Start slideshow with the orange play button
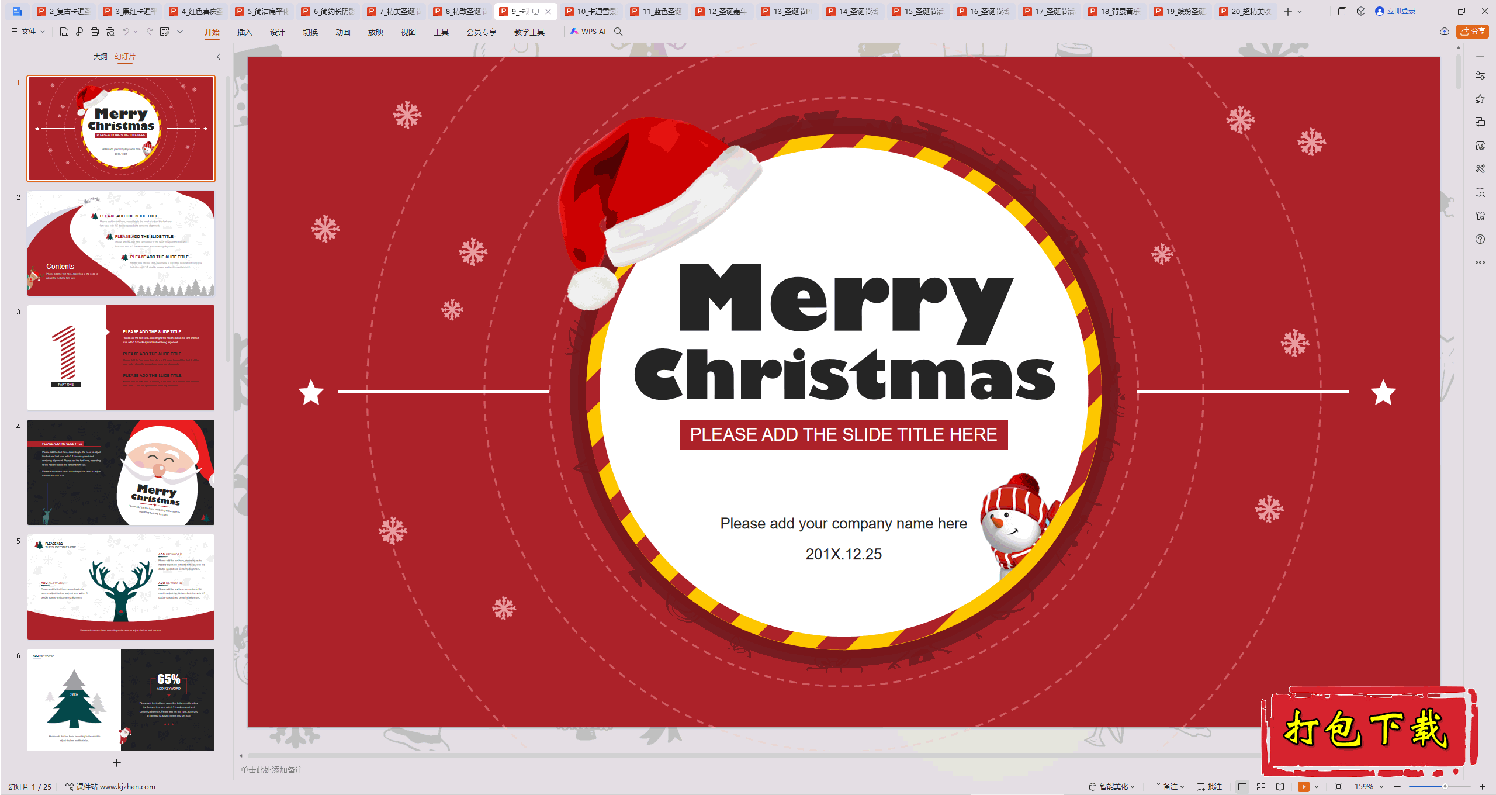Viewport: 1496px width, 795px height. pos(1304,787)
